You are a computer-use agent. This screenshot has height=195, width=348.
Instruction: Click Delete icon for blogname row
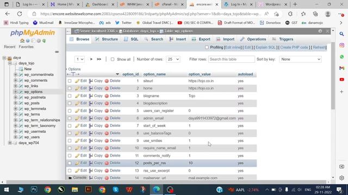click(107, 96)
